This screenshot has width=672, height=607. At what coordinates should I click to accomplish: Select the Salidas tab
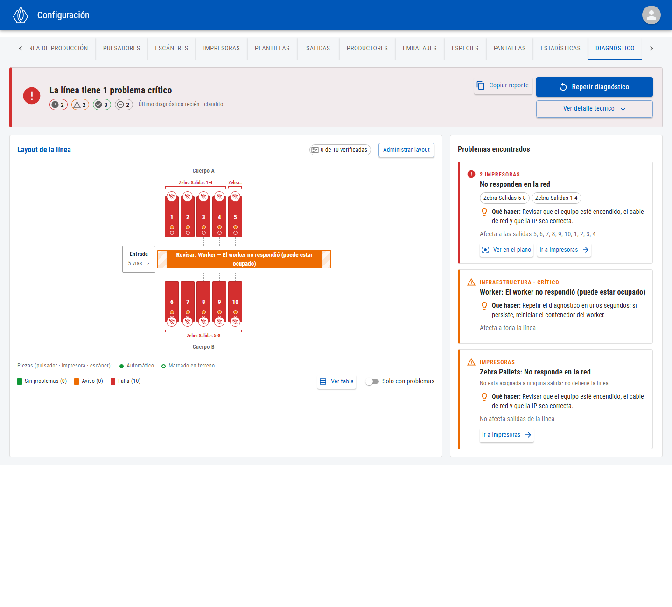(x=318, y=48)
